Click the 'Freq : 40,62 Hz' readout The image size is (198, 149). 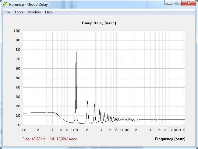tap(34, 139)
